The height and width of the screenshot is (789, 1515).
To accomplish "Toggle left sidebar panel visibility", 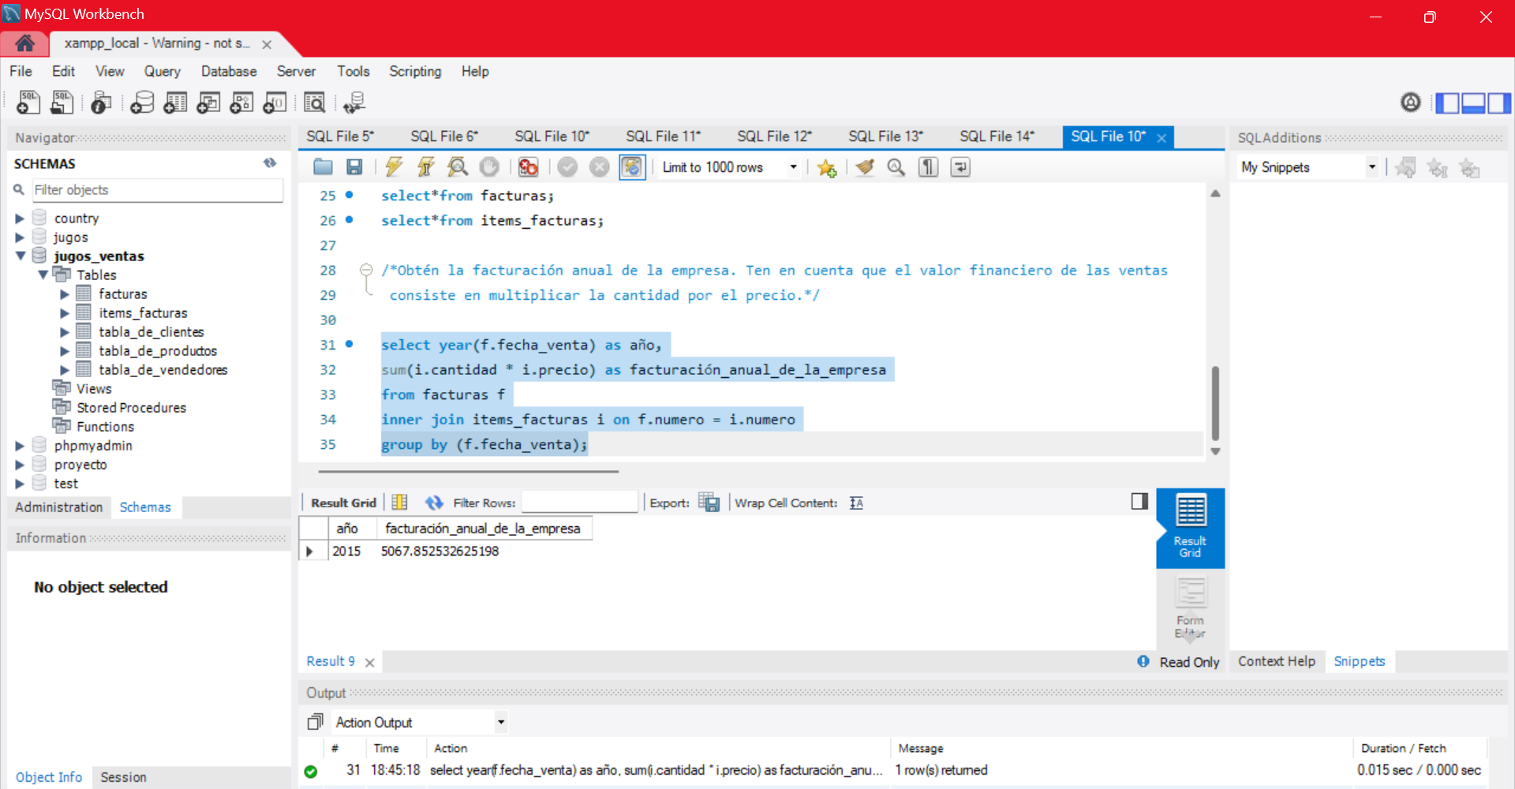I will point(1447,103).
